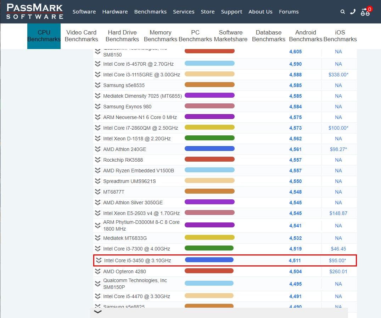381x318 pixels.
Task: Select the Android Benchmarks tab
Action: click(x=306, y=36)
